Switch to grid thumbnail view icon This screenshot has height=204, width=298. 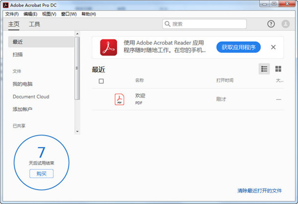tap(278, 69)
